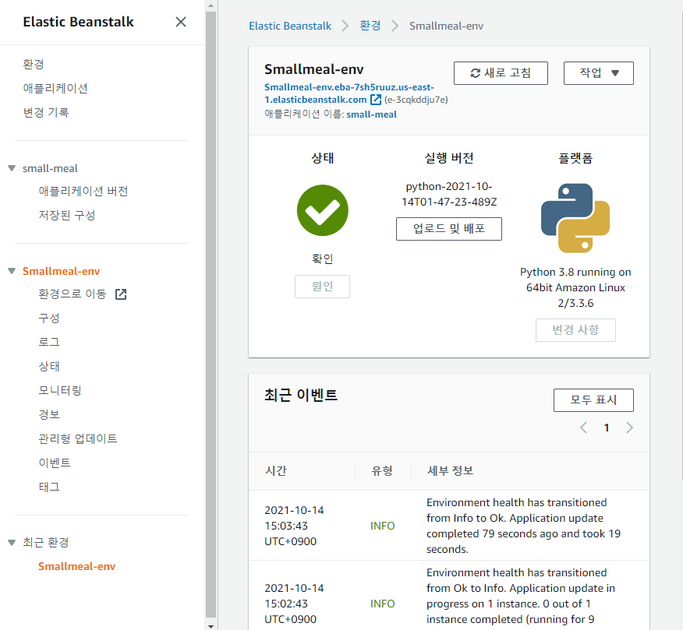This screenshot has height=630, width=683.
Task: Open 상태 in the sidebar
Action: click(49, 366)
